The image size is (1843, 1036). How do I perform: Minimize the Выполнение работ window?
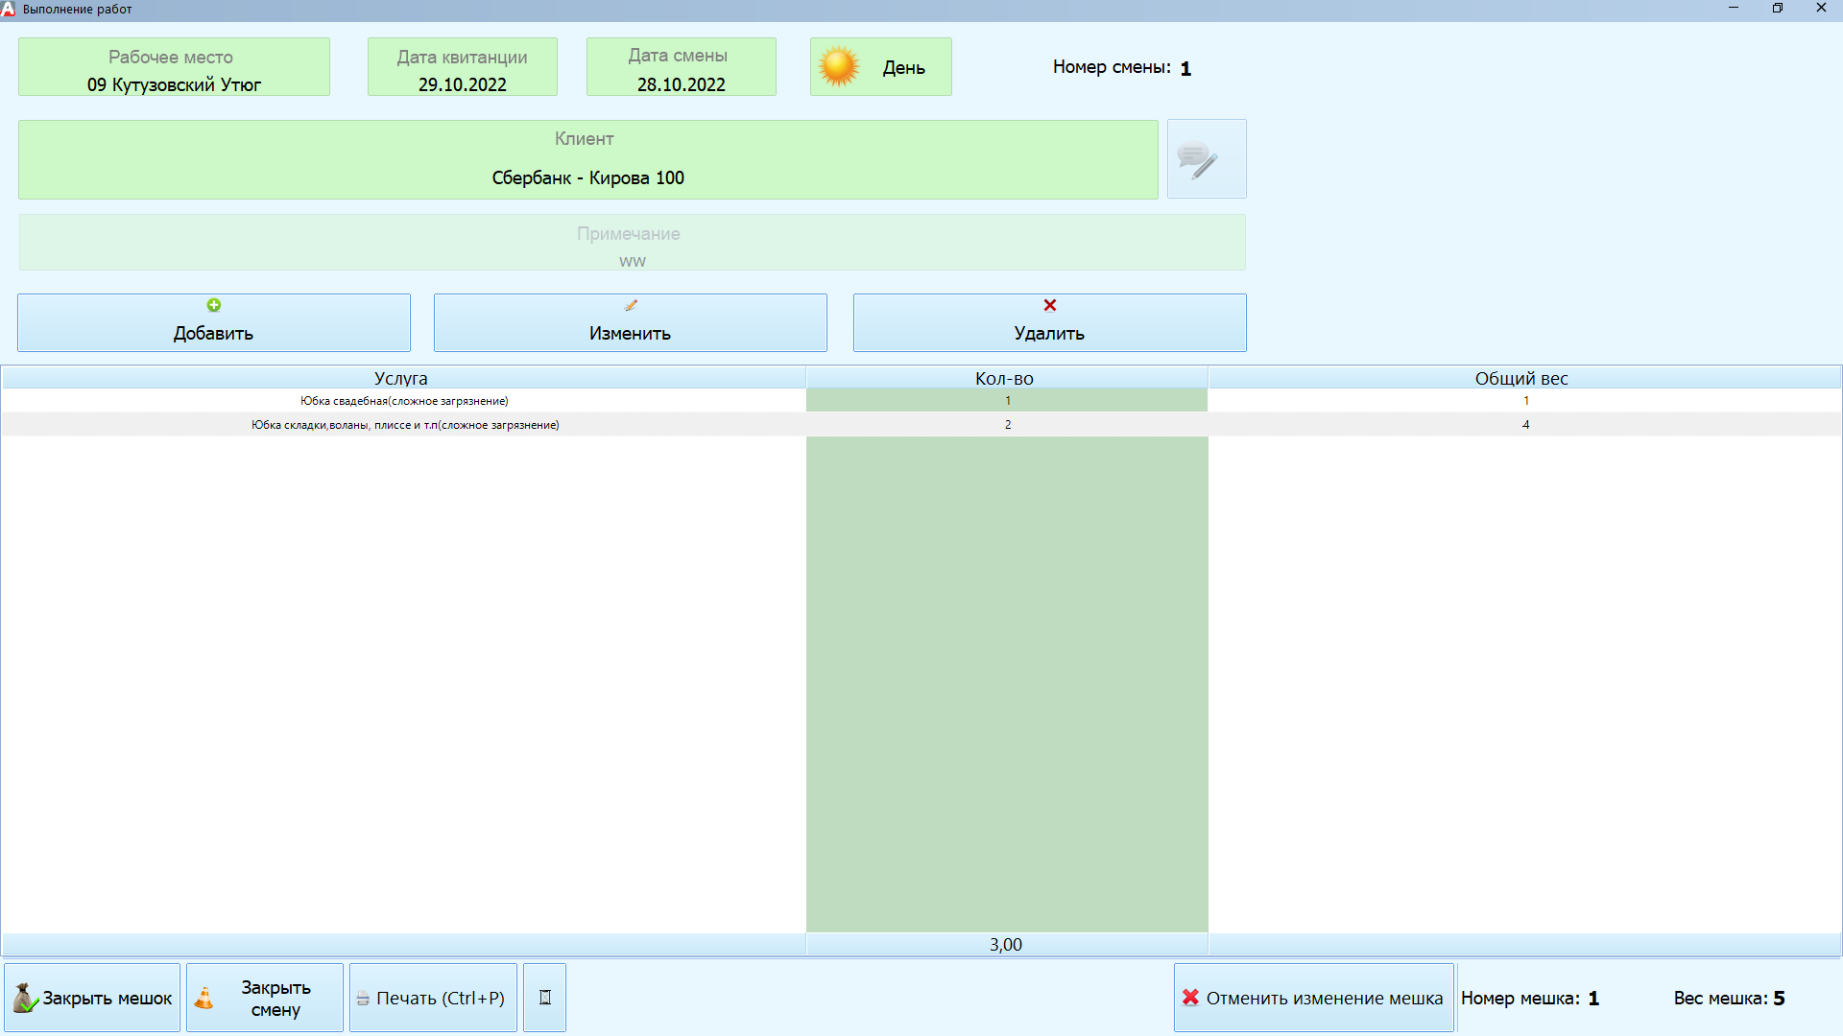coord(1734,9)
